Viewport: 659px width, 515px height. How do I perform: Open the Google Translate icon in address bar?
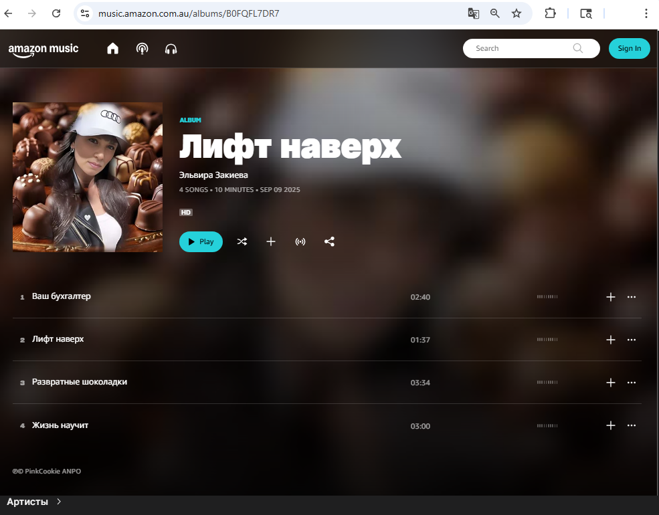pyautogui.click(x=474, y=13)
